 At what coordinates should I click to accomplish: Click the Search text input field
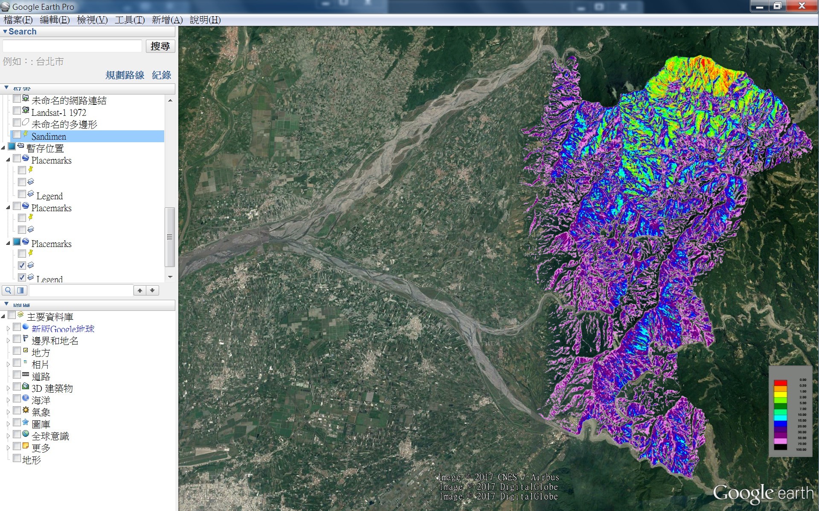(x=72, y=46)
